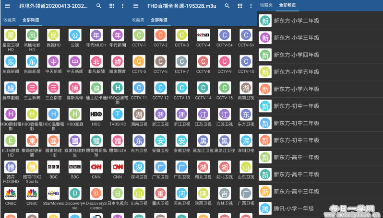Viewport: 383px width, 218px height.
Task: Search channels in FHD直播全套源 panel
Action: coord(227,6)
